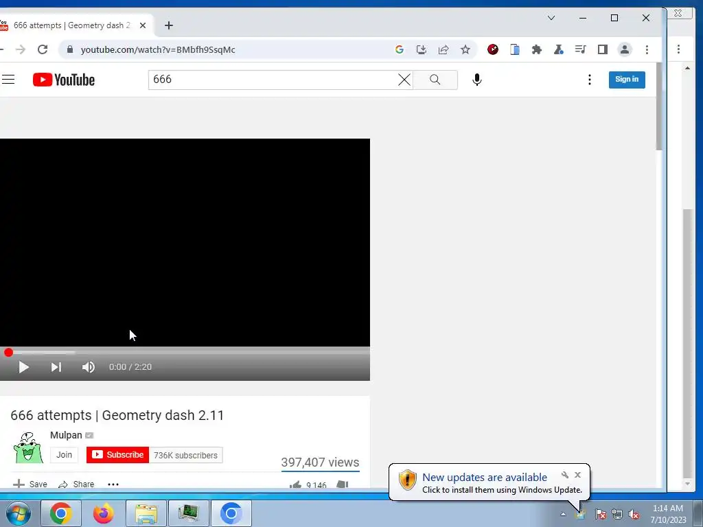Switch to the Chromium taskbar window
The height and width of the screenshot is (527, 703).
click(x=231, y=513)
